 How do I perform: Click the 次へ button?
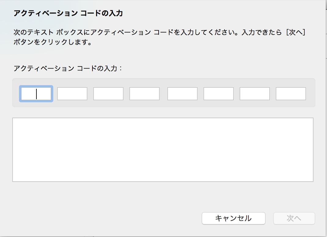pos(294,218)
